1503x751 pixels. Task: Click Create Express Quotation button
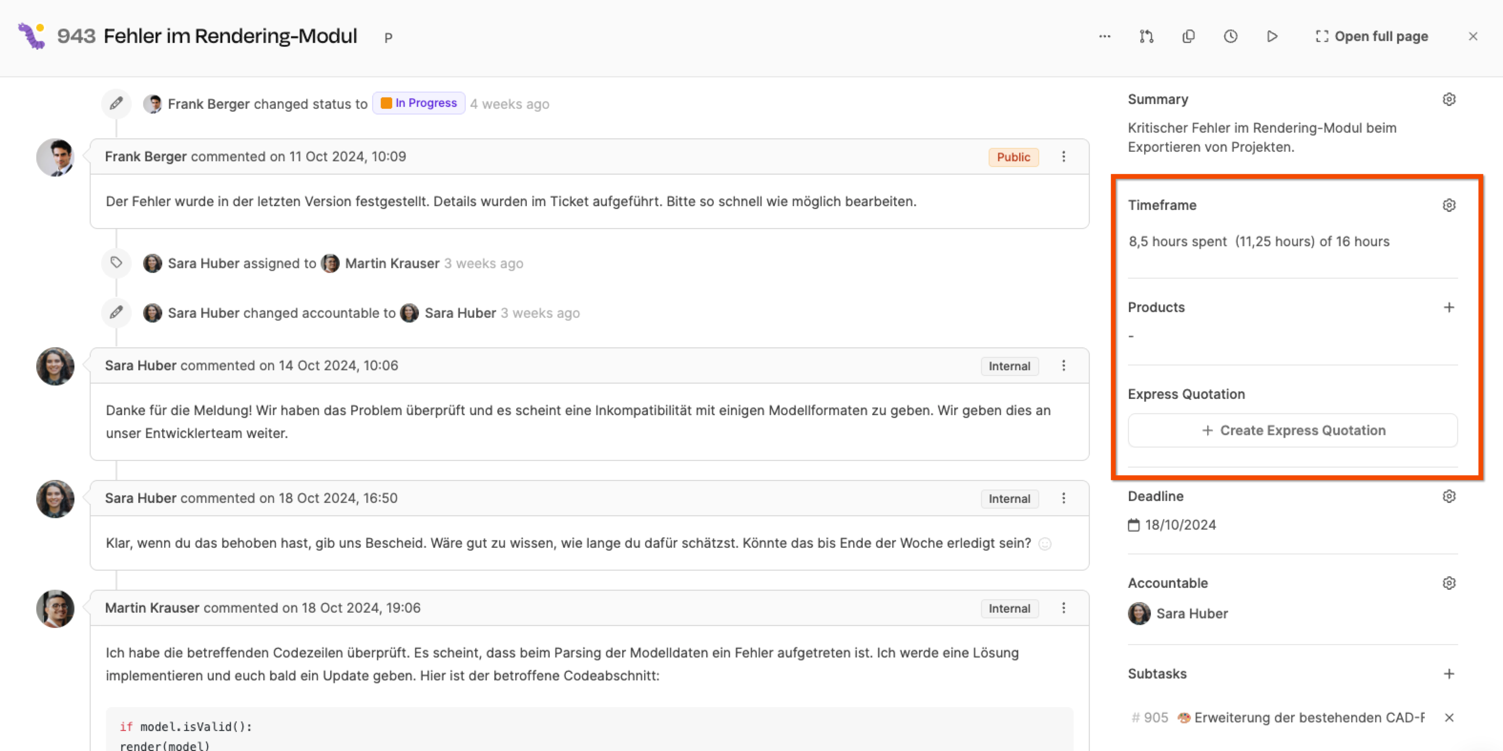pos(1293,430)
